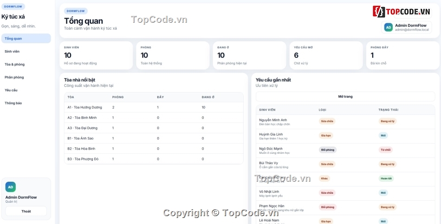Viewport: 441px width, 224px height.
Task: Click the Mới status for Huỳnh Gia Linh
Action: pyautogui.click(x=383, y=135)
